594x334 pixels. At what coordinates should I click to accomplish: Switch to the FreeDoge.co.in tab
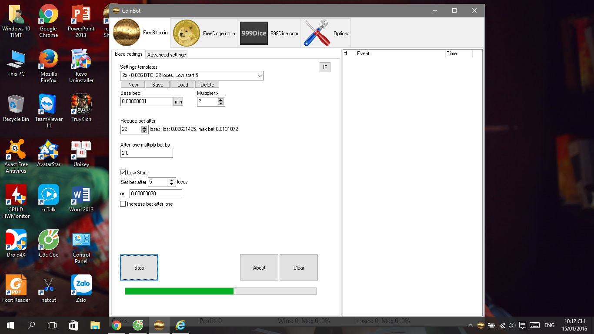click(204, 33)
